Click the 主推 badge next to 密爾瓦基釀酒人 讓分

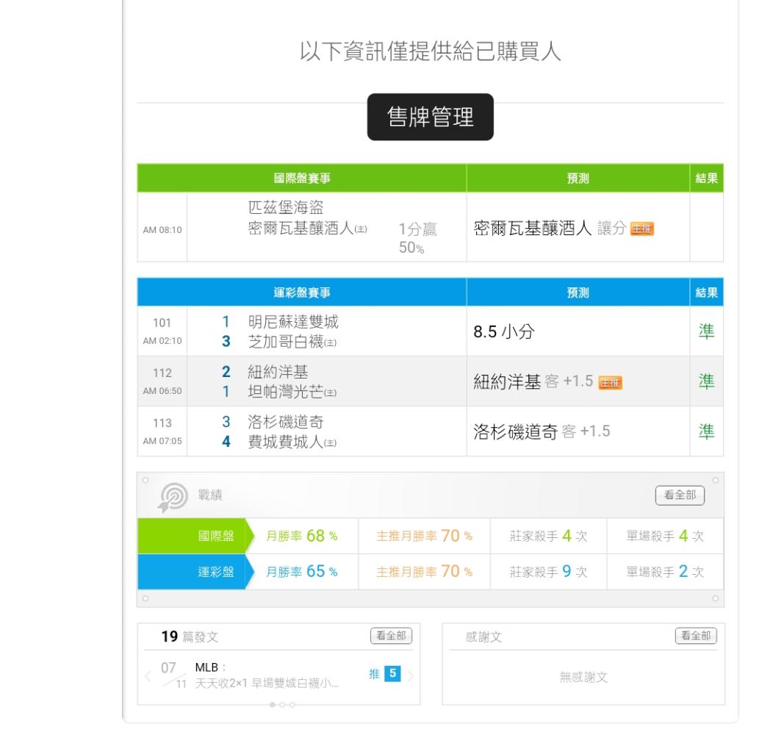tap(641, 229)
